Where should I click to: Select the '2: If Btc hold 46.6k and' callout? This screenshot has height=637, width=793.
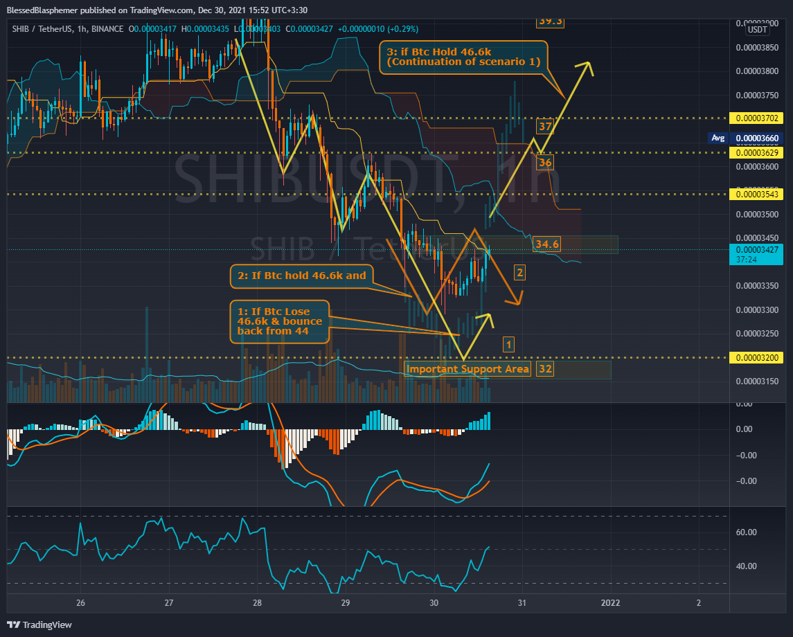click(301, 276)
